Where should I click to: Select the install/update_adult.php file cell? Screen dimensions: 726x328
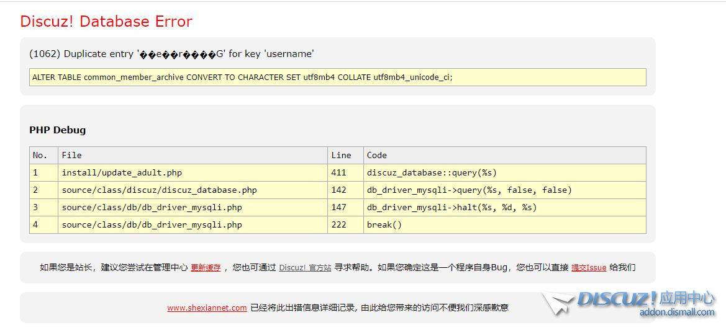tap(122, 173)
